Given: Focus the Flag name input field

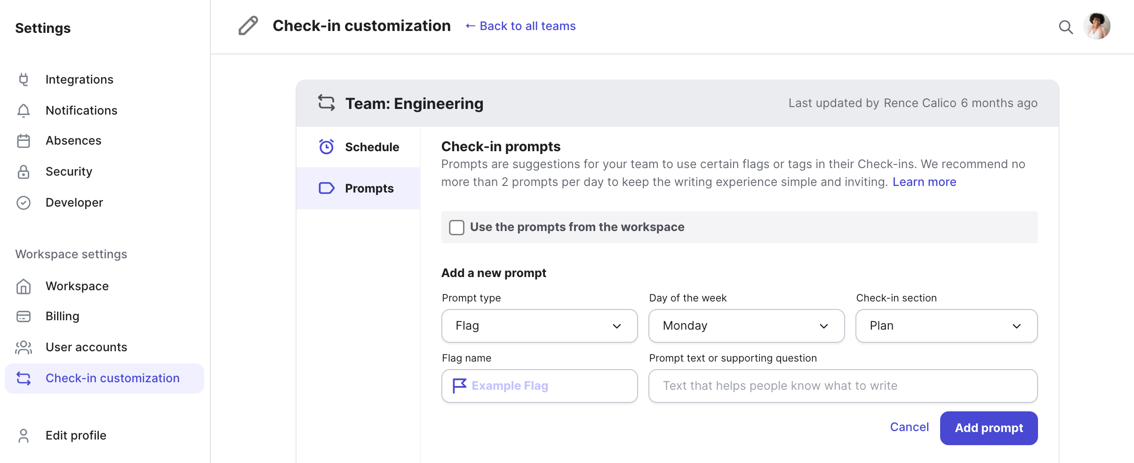Looking at the screenshot, I should pyautogui.click(x=539, y=386).
